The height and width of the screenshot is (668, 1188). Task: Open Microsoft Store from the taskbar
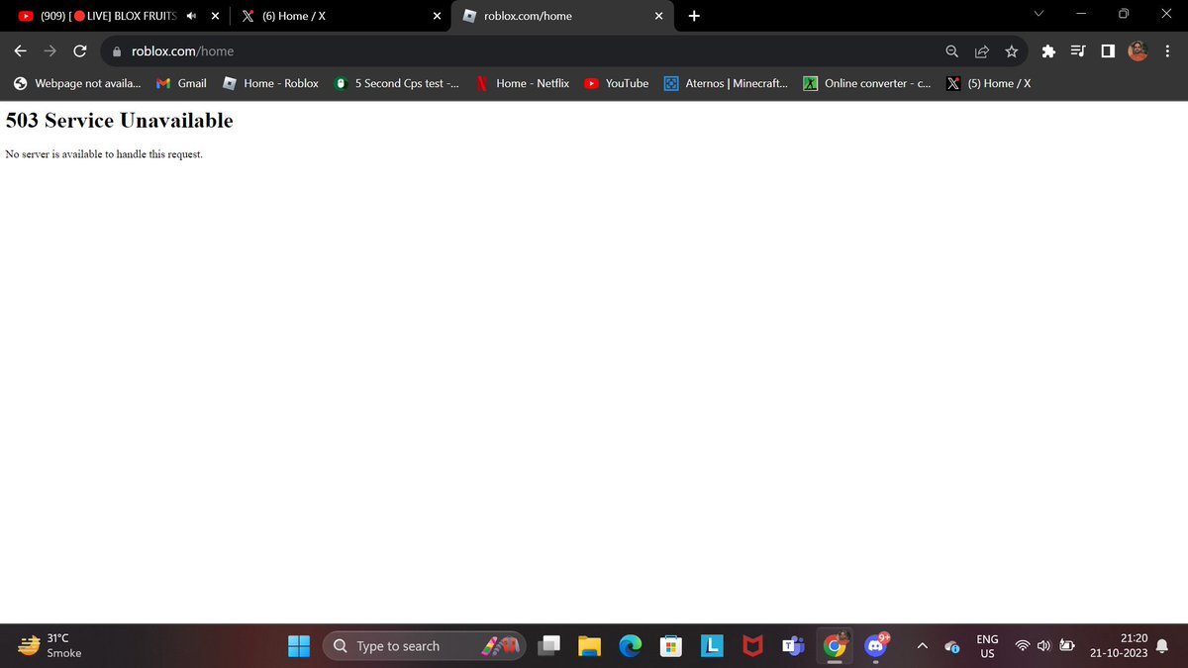[x=671, y=646]
